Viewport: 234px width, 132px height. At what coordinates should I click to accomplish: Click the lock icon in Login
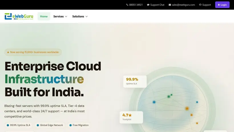pyautogui.click(x=219, y=5)
